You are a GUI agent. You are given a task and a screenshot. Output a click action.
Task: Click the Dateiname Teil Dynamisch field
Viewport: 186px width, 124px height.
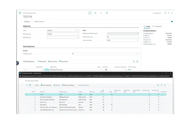[x=123, y=33]
